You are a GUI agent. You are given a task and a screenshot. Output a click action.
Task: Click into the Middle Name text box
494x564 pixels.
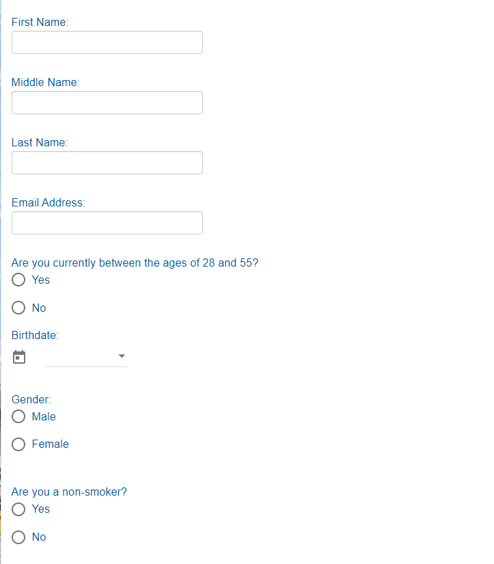[107, 103]
